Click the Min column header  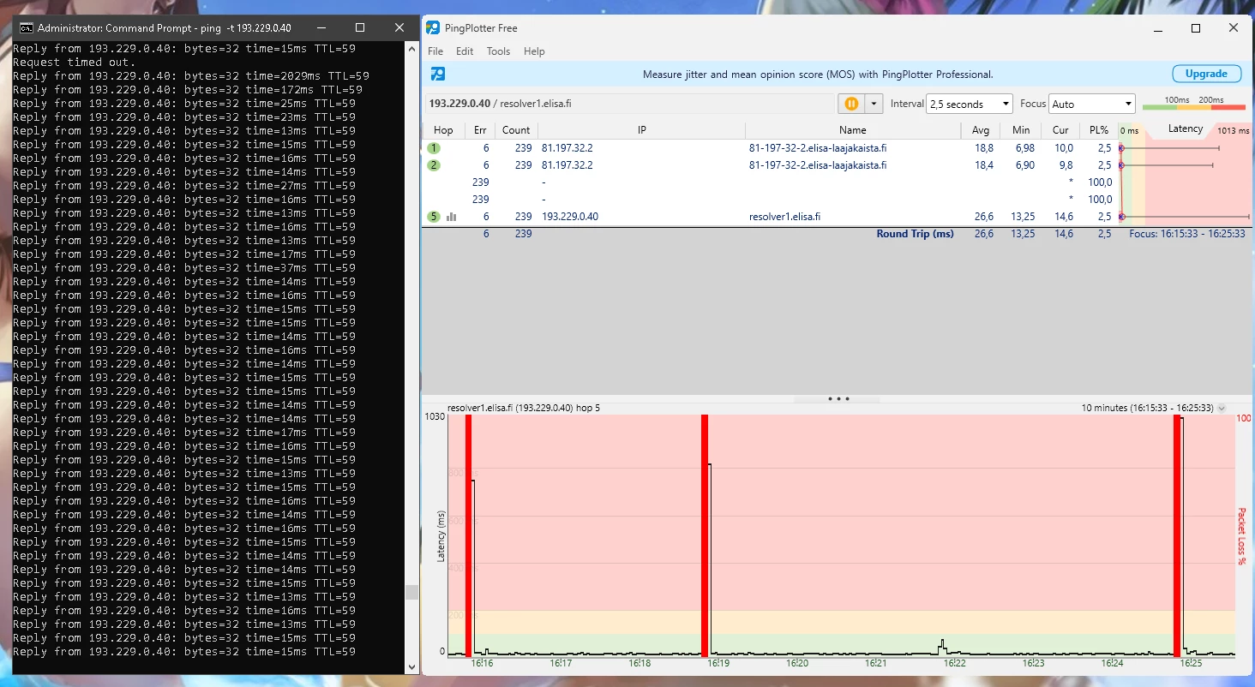click(x=1021, y=130)
